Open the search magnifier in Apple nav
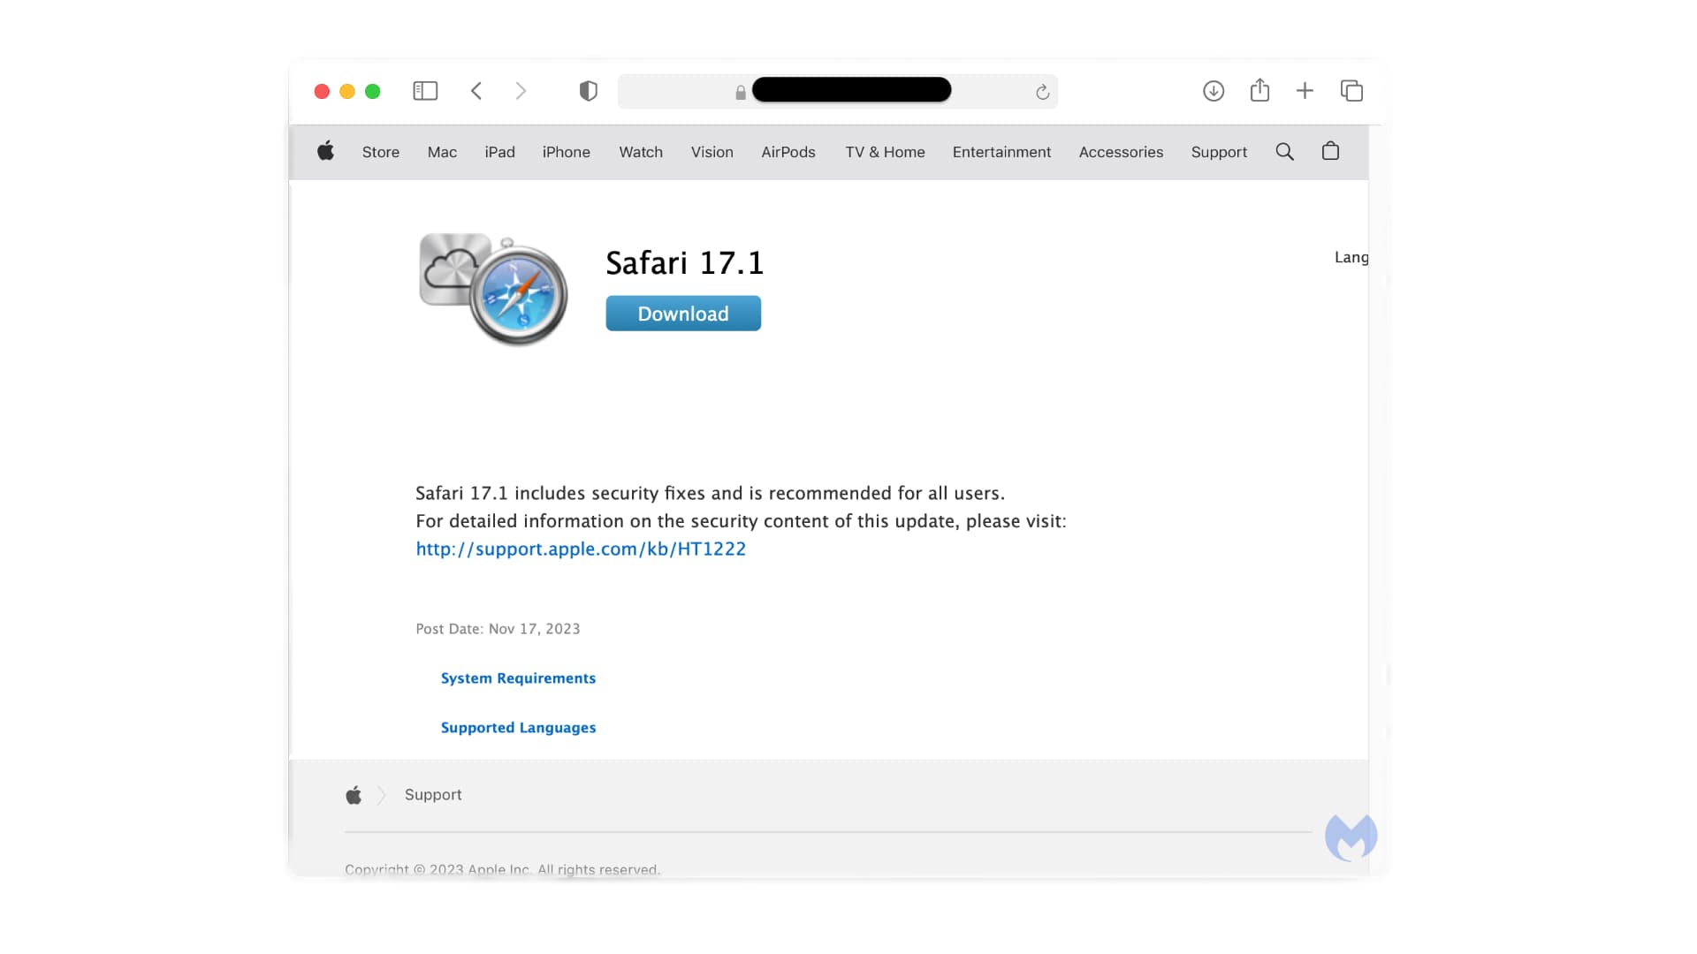The width and height of the screenshot is (1697, 954). tap(1284, 152)
